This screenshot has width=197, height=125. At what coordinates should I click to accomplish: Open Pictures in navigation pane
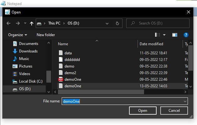pyautogui.click(x=26, y=66)
